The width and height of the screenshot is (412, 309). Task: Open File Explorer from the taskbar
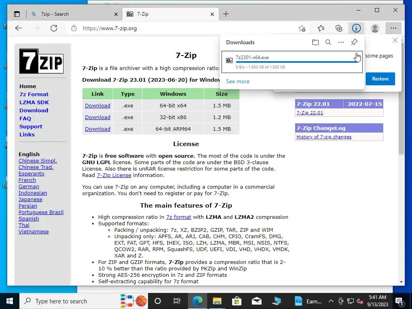tap(217, 301)
